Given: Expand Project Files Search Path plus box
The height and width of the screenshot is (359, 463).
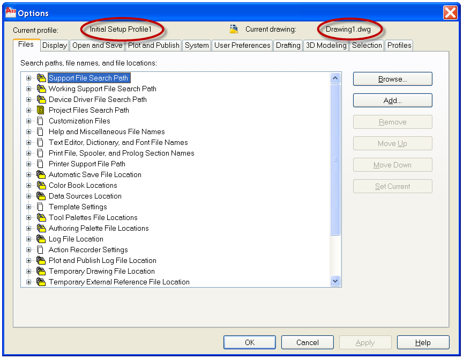Looking at the screenshot, I should point(28,111).
